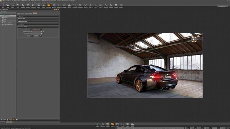Toggle Boundings display in the toolbar
Image resolution: width=230 pixels, height=129 pixels.
pos(59,6)
